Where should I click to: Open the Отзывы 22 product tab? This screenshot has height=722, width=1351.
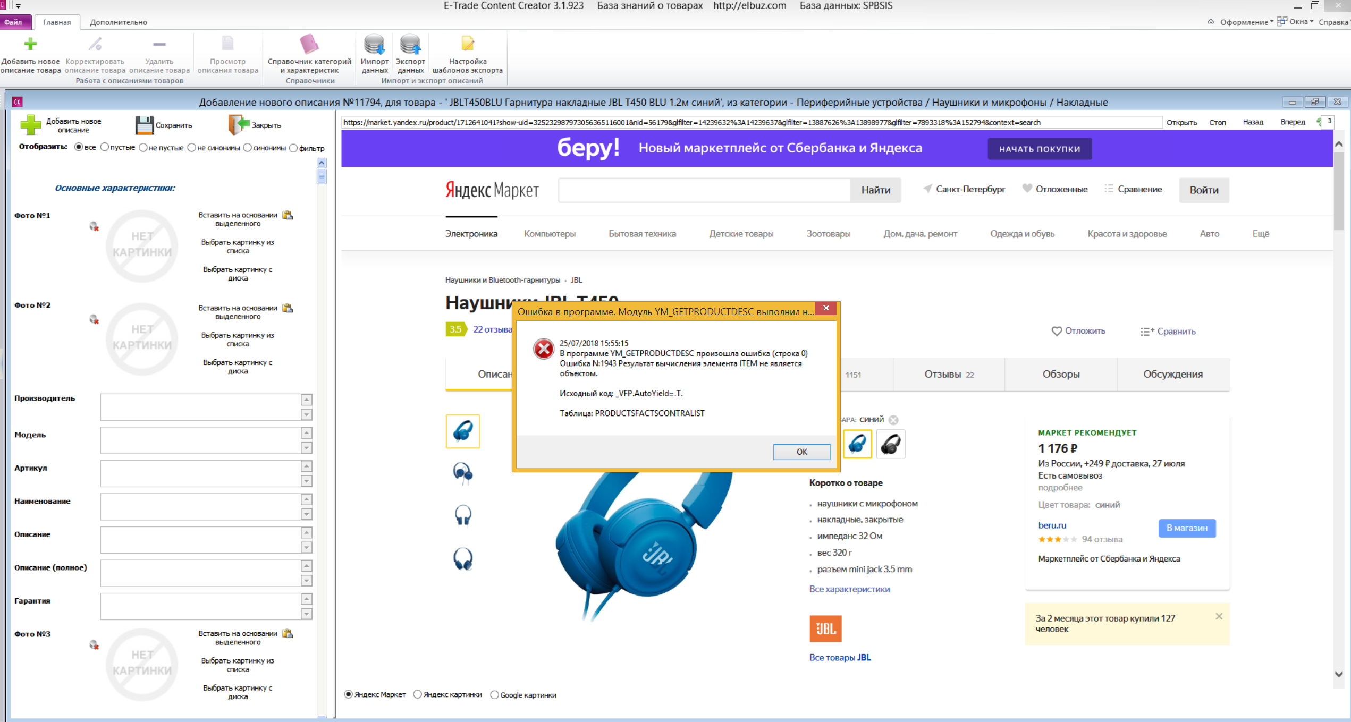coord(949,375)
